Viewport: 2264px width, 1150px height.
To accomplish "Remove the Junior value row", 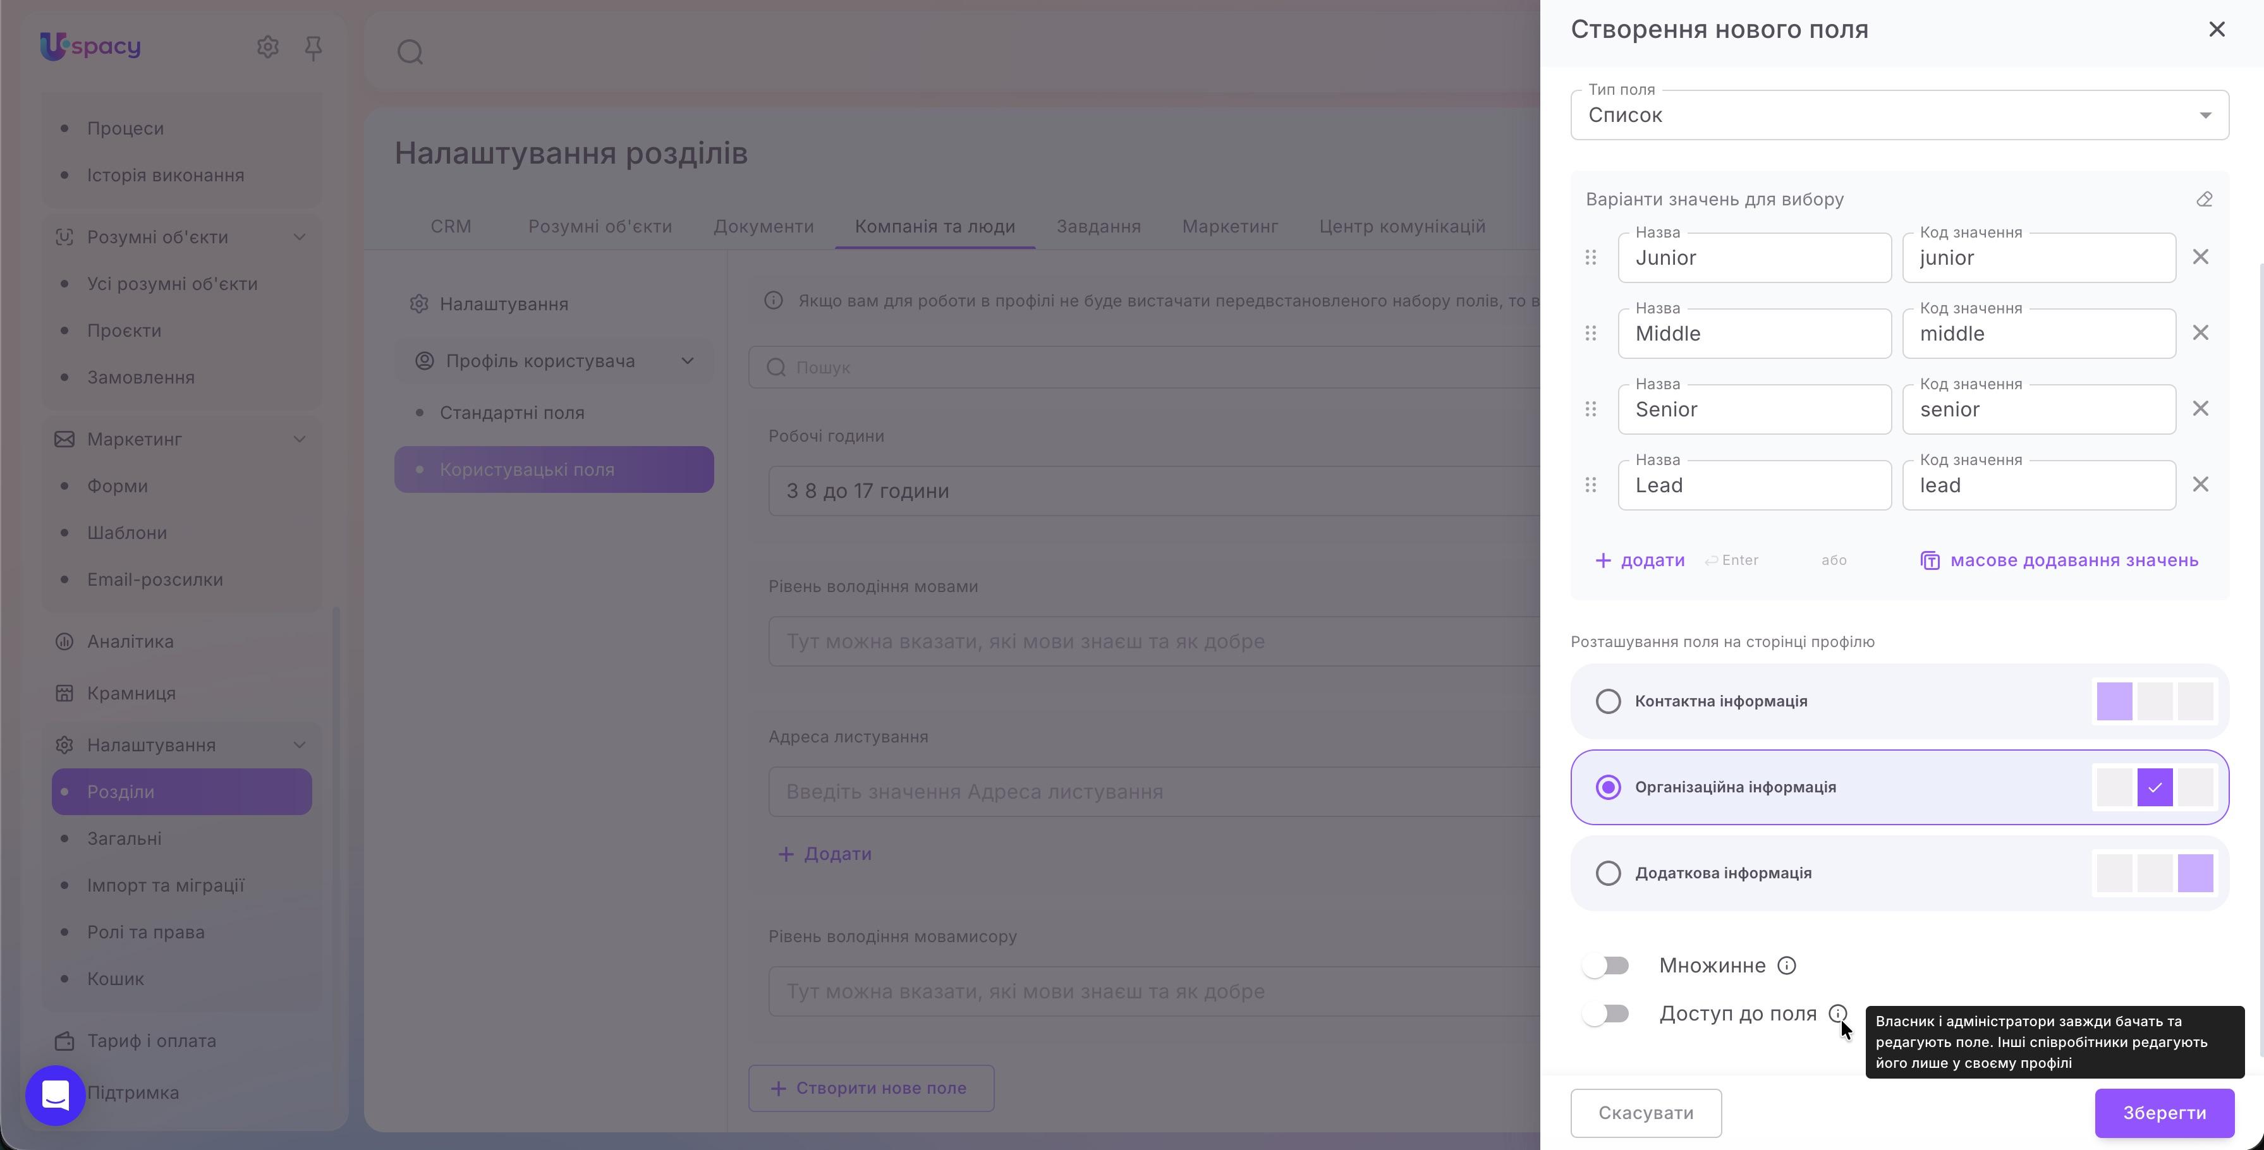I will (2201, 257).
